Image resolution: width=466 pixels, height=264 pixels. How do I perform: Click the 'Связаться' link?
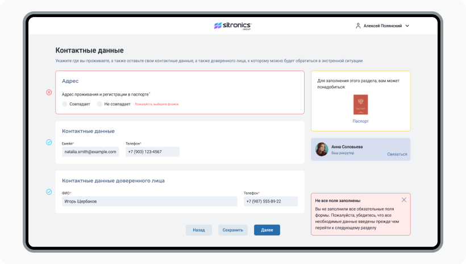tap(397, 154)
